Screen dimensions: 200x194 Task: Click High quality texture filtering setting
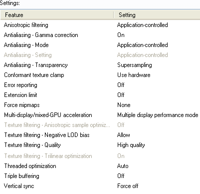pyautogui.click(x=131, y=145)
